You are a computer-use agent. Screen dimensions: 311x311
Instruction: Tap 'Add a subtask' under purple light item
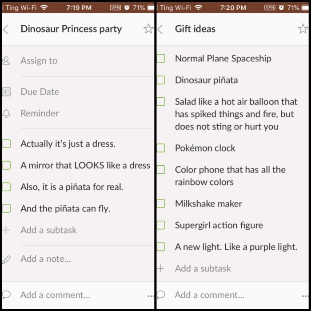pyautogui.click(x=203, y=268)
